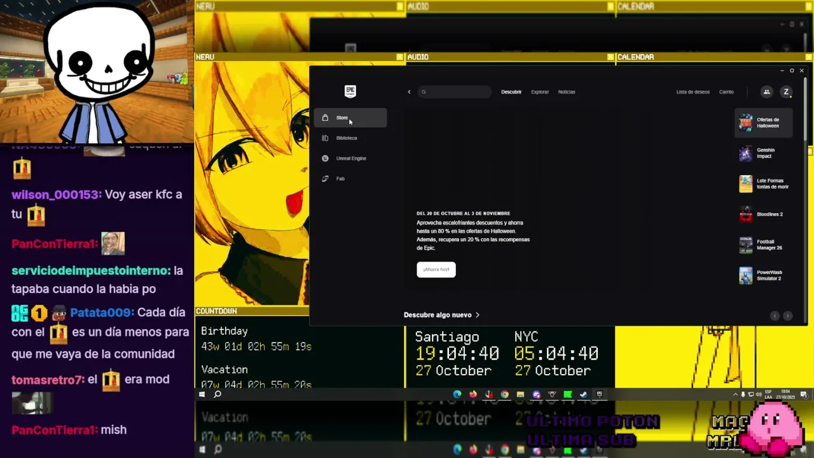Switch to the Explorar tab
This screenshot has width=814, height=458.
coord(540,92)
